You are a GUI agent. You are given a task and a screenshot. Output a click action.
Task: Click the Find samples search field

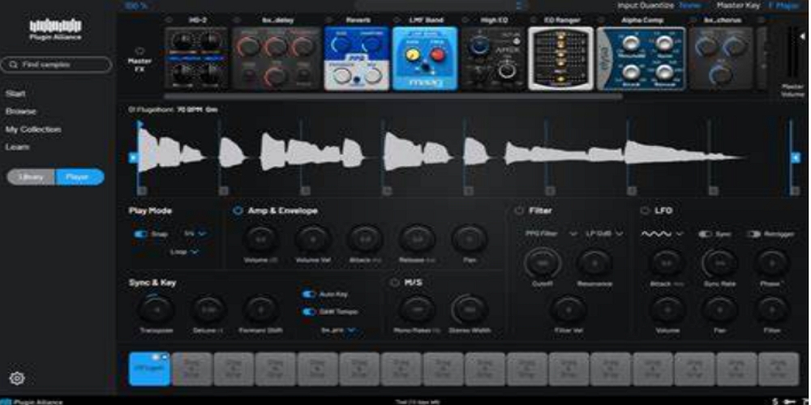coord(57,65)
